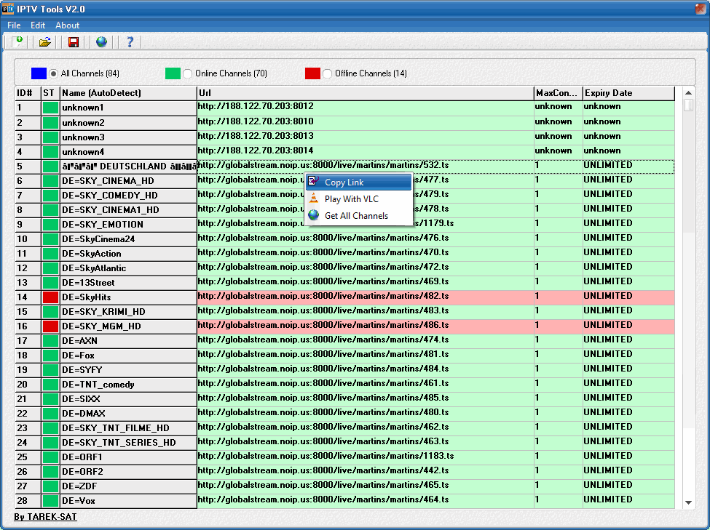Viewport: 710px width, 530px height.
Task: Click the scrollbar down arrow
Action: (688, 502)
